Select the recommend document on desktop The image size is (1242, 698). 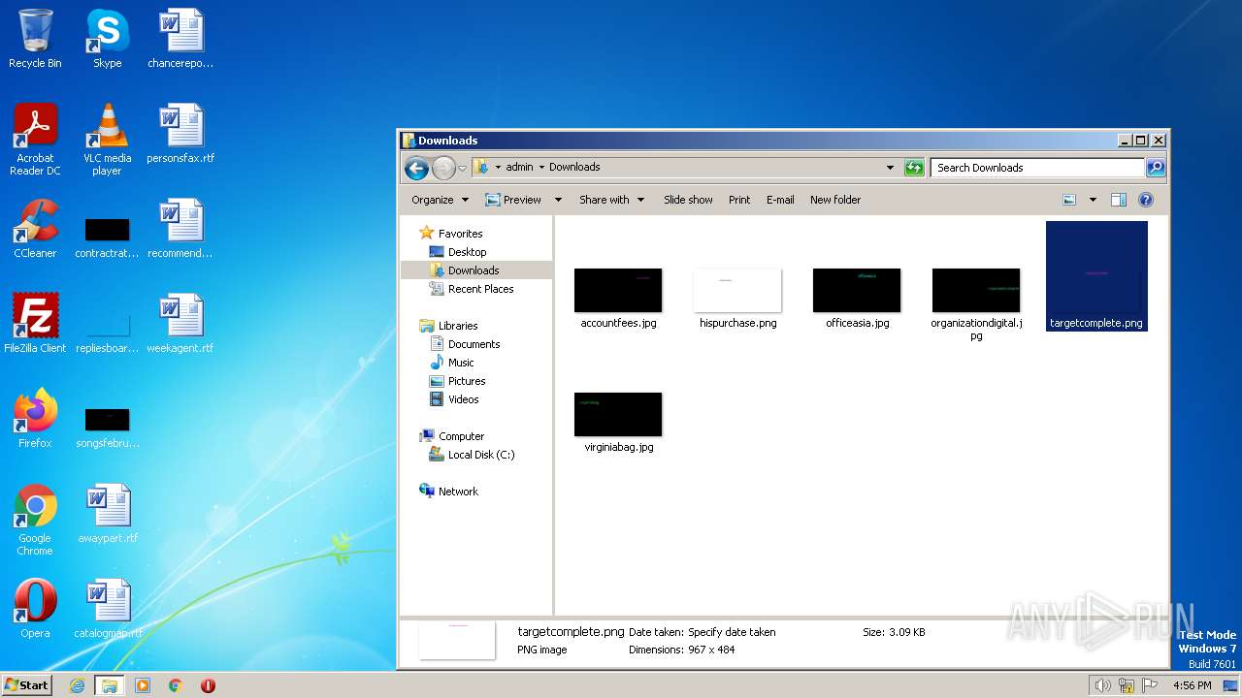[180, 229]
